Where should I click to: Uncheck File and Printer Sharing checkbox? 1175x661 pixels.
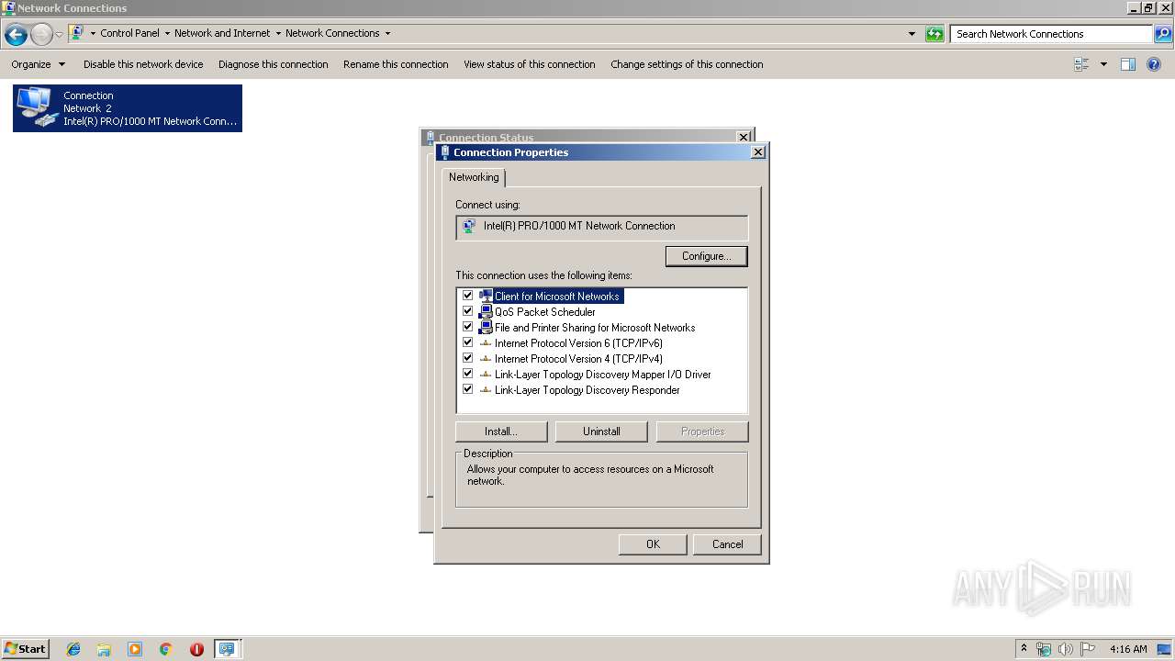(467, 327)
